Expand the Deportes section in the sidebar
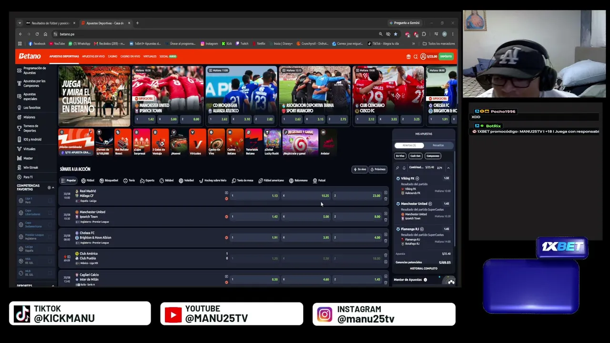The width and height of the screenshot is (610, 343). coord(52,286)
